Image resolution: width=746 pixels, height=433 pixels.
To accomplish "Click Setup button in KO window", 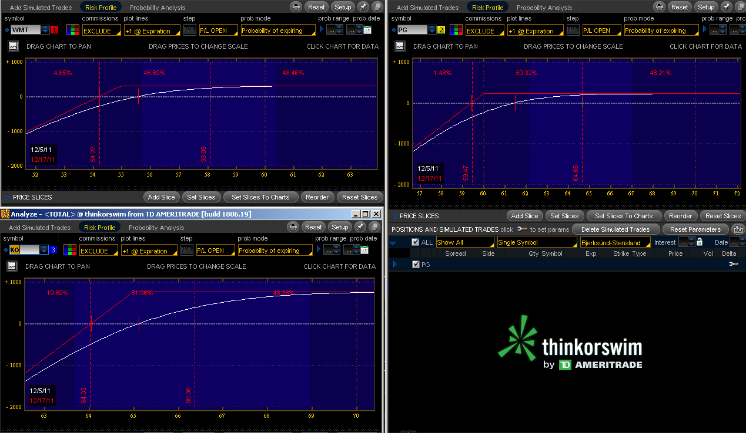I will click(x=340, y=227).
